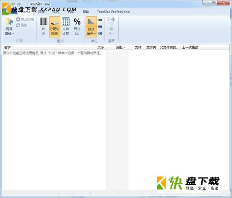Open the 展开 dropdown arrow

click(113, 33)
